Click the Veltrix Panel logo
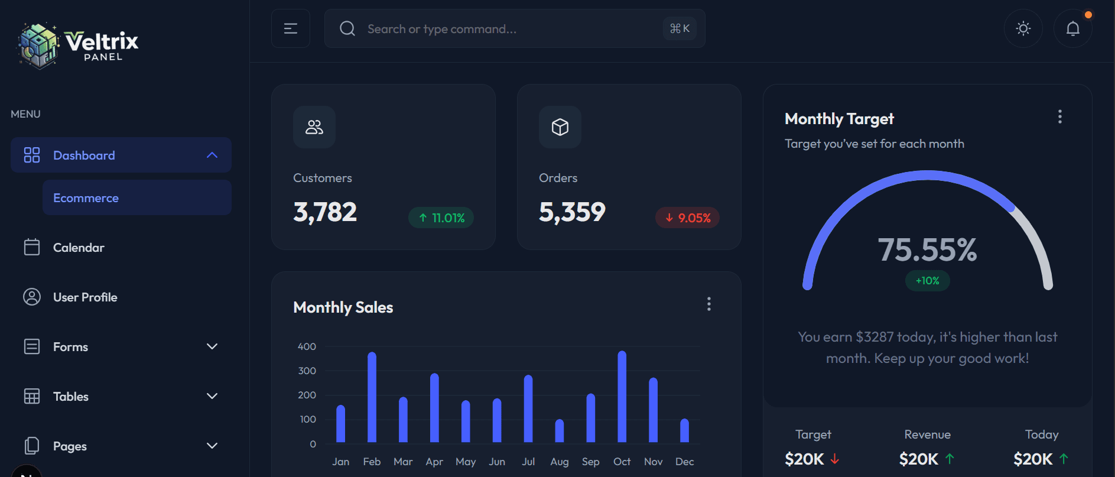Screen dimensions: 1115x477 pyautogui.click(x=78, y=45)
